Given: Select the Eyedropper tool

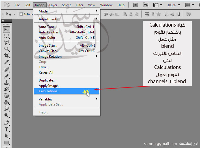Looking at the screenshot, I should (7, 62).
